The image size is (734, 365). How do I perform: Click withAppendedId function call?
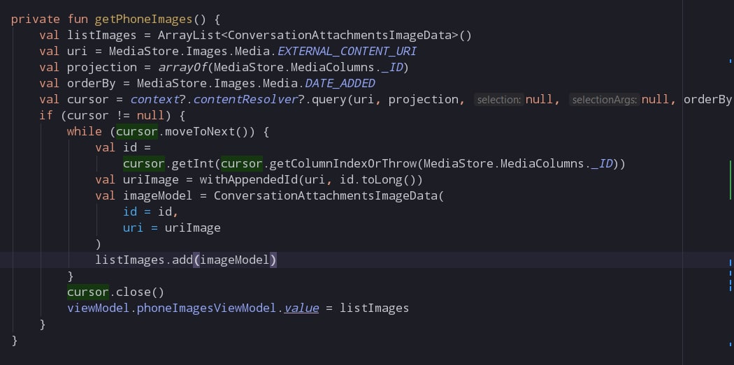pyautogui.click(x=249, y=179)
